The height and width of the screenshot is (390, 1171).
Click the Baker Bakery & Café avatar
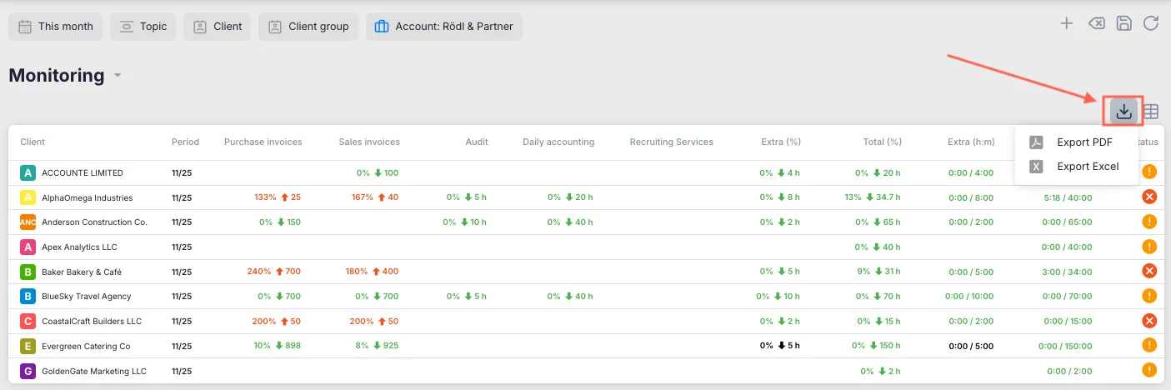pos(28,272)
